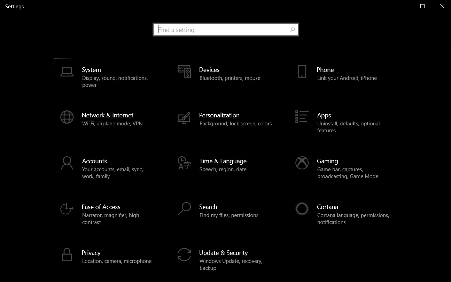Close the Settings window
Viewport: 451px width, 282px height.
442,6
